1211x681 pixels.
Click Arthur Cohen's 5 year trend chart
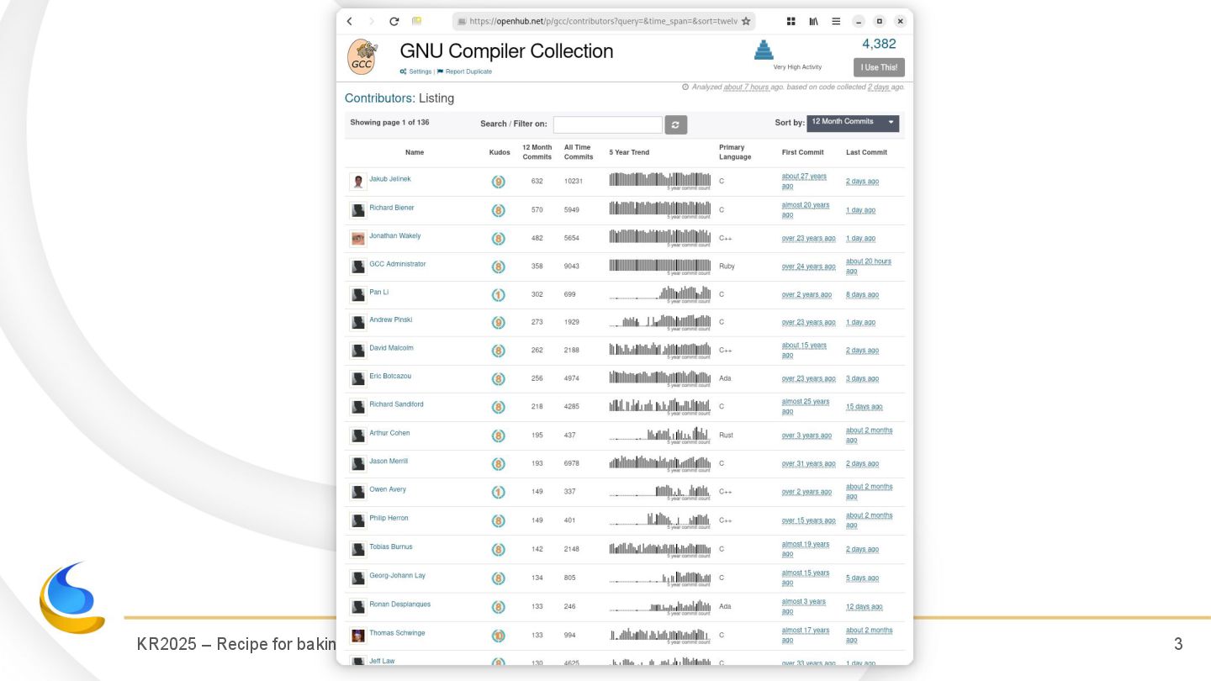[660, 435]
